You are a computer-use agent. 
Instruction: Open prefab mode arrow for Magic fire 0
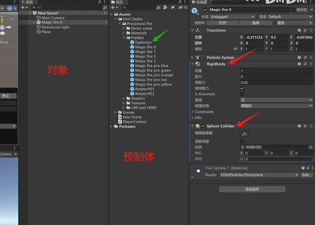(106, 22)
